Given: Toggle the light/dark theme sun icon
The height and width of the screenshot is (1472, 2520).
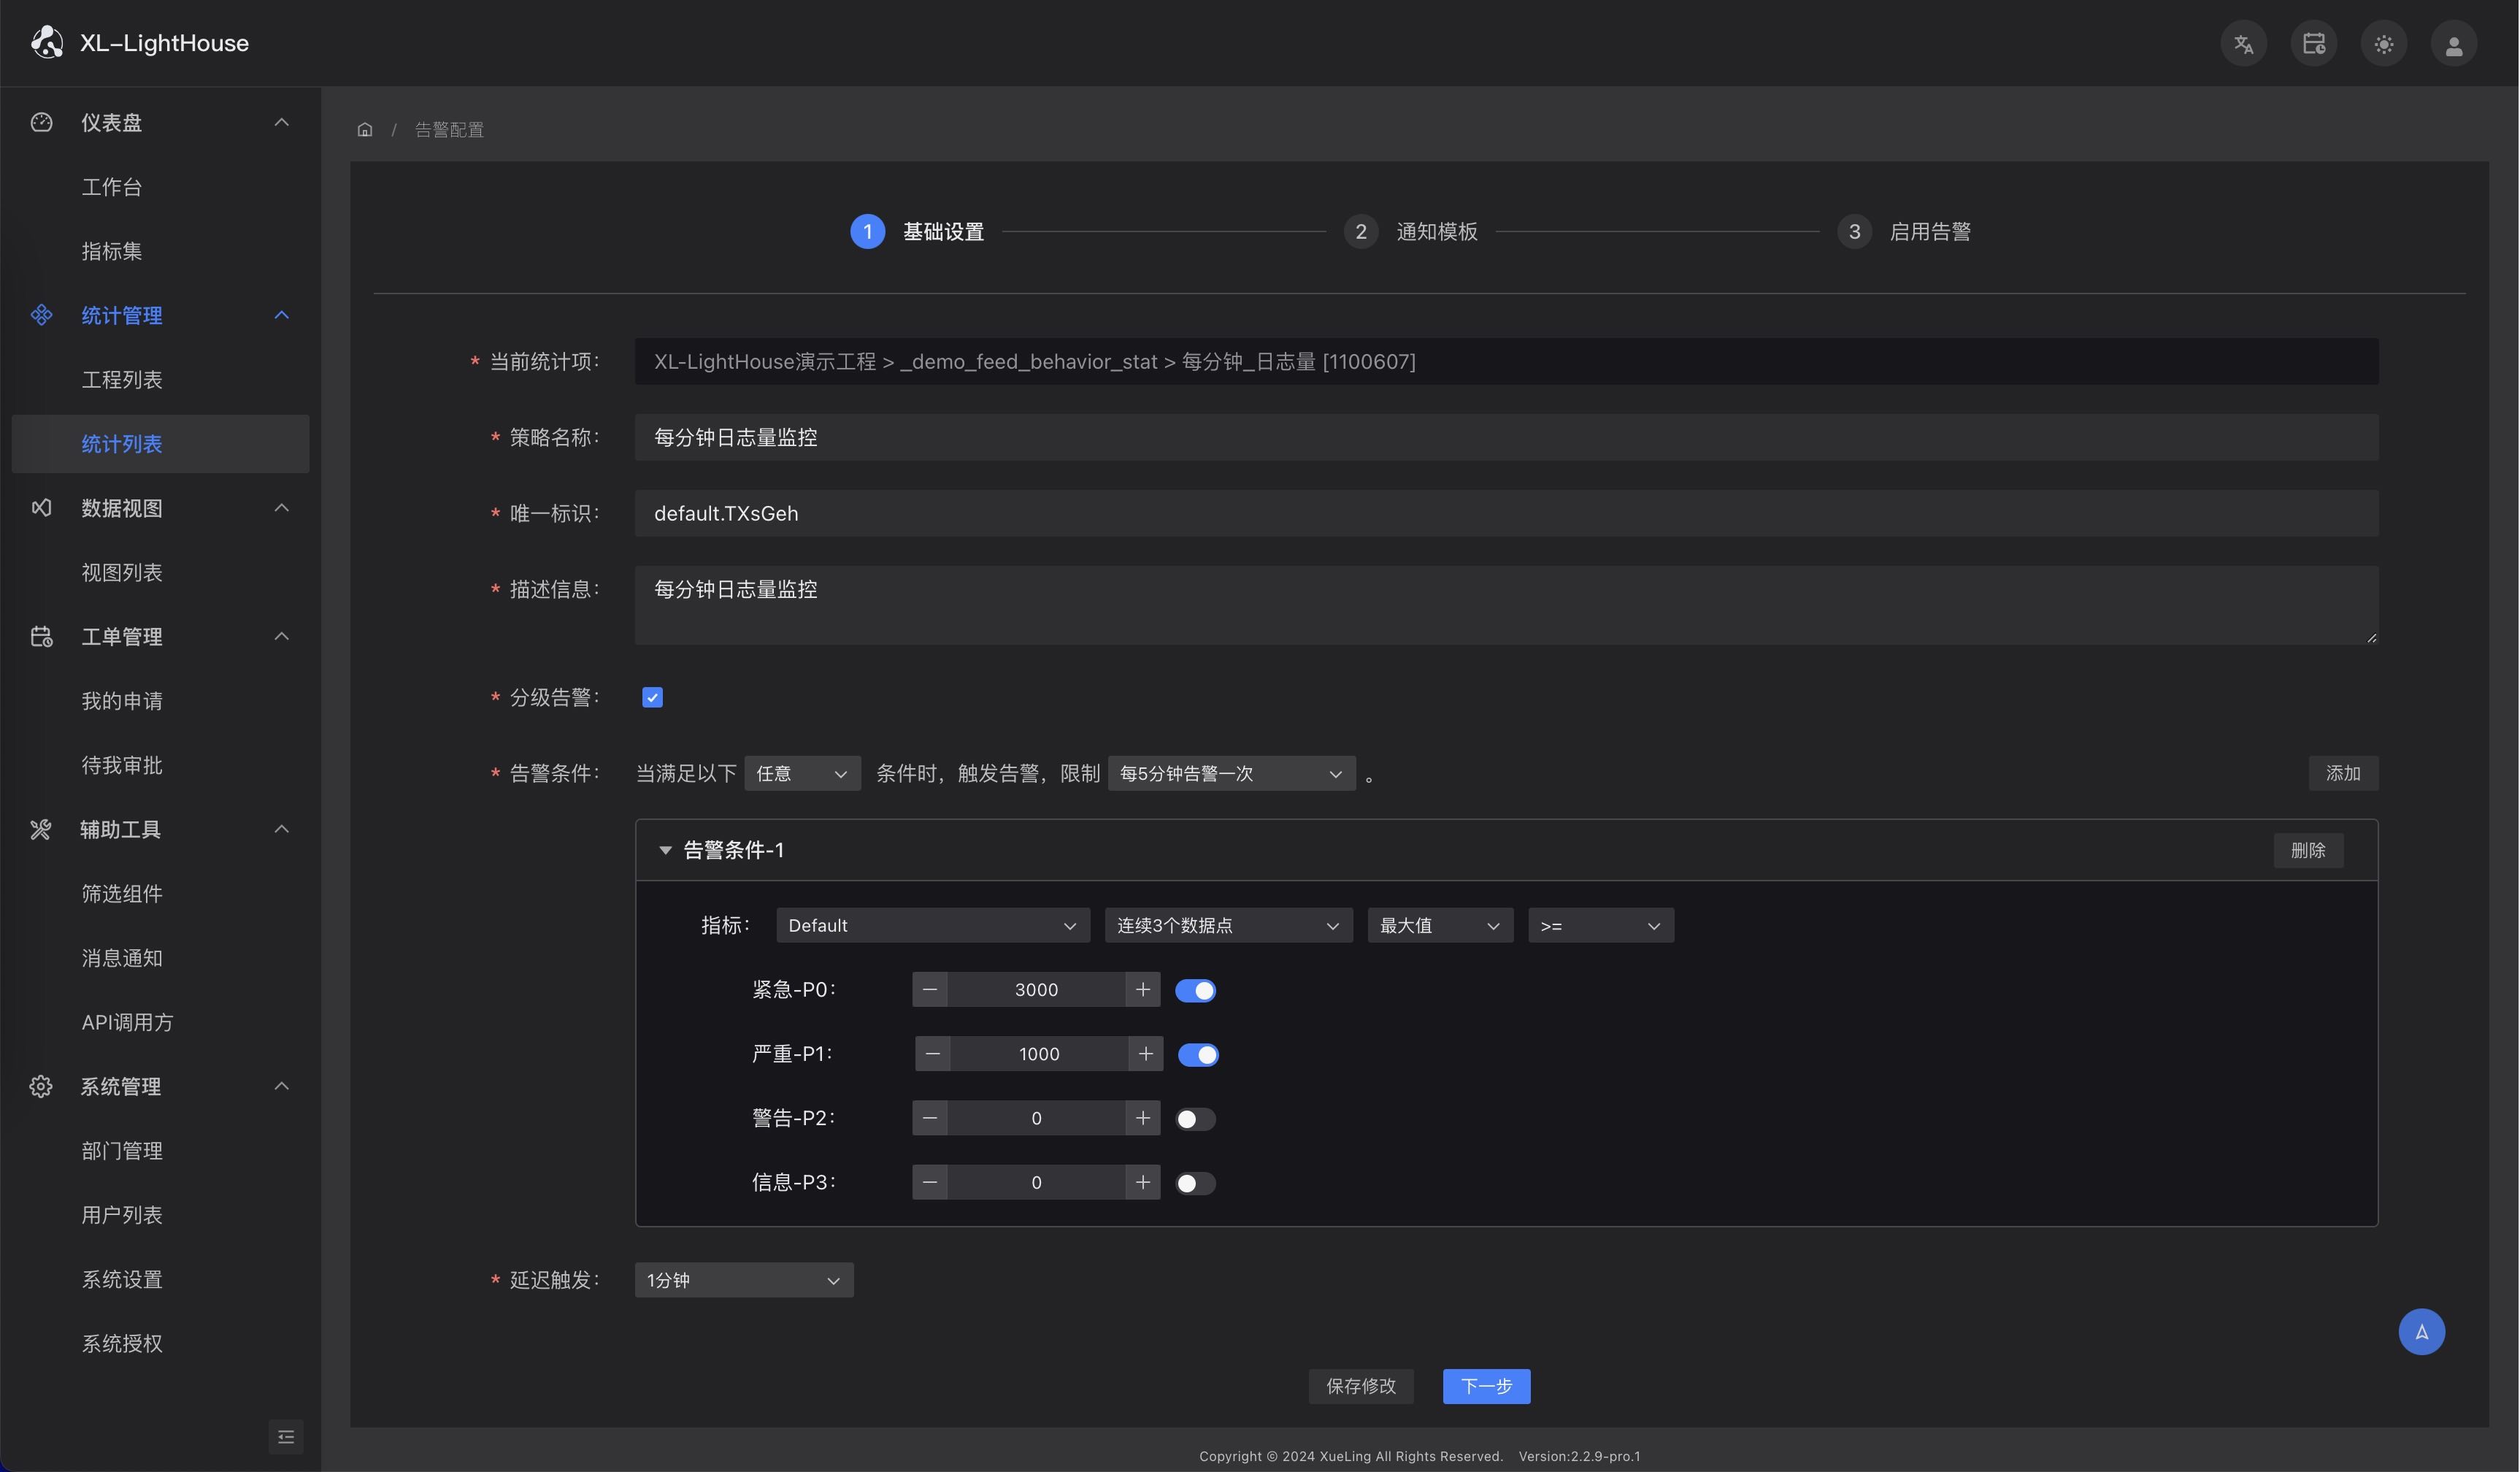Looking at the screenshot, I should pos(2383,44).
